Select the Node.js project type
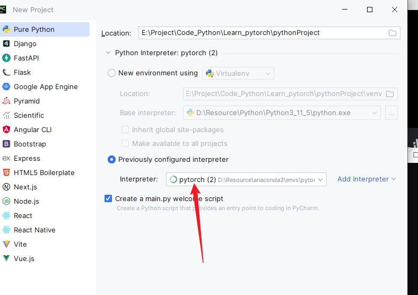 coord(26,201)
